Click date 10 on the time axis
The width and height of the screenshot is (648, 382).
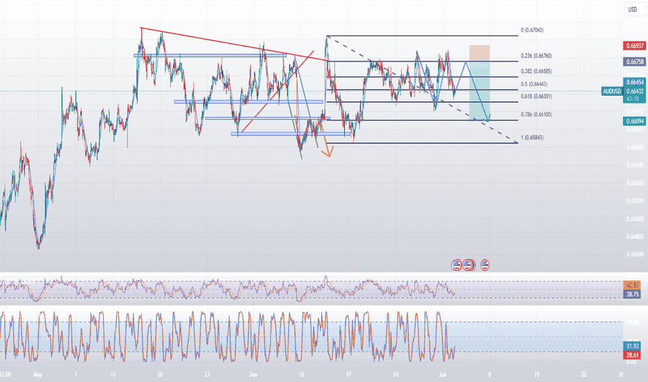301,374
